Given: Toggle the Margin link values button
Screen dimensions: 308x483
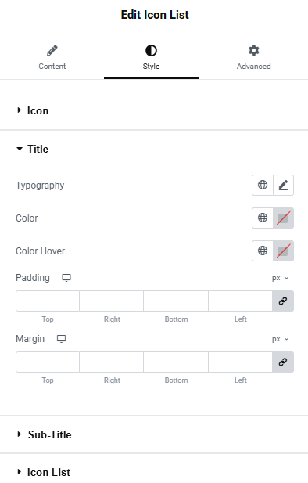Looking at the screenshot, I should pyautogui.click(x=283, y=362).
